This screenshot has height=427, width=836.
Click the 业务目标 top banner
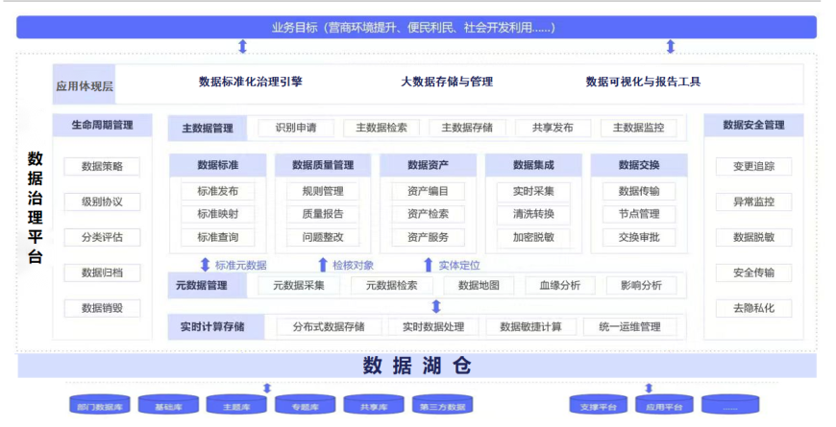coord(416,27)
